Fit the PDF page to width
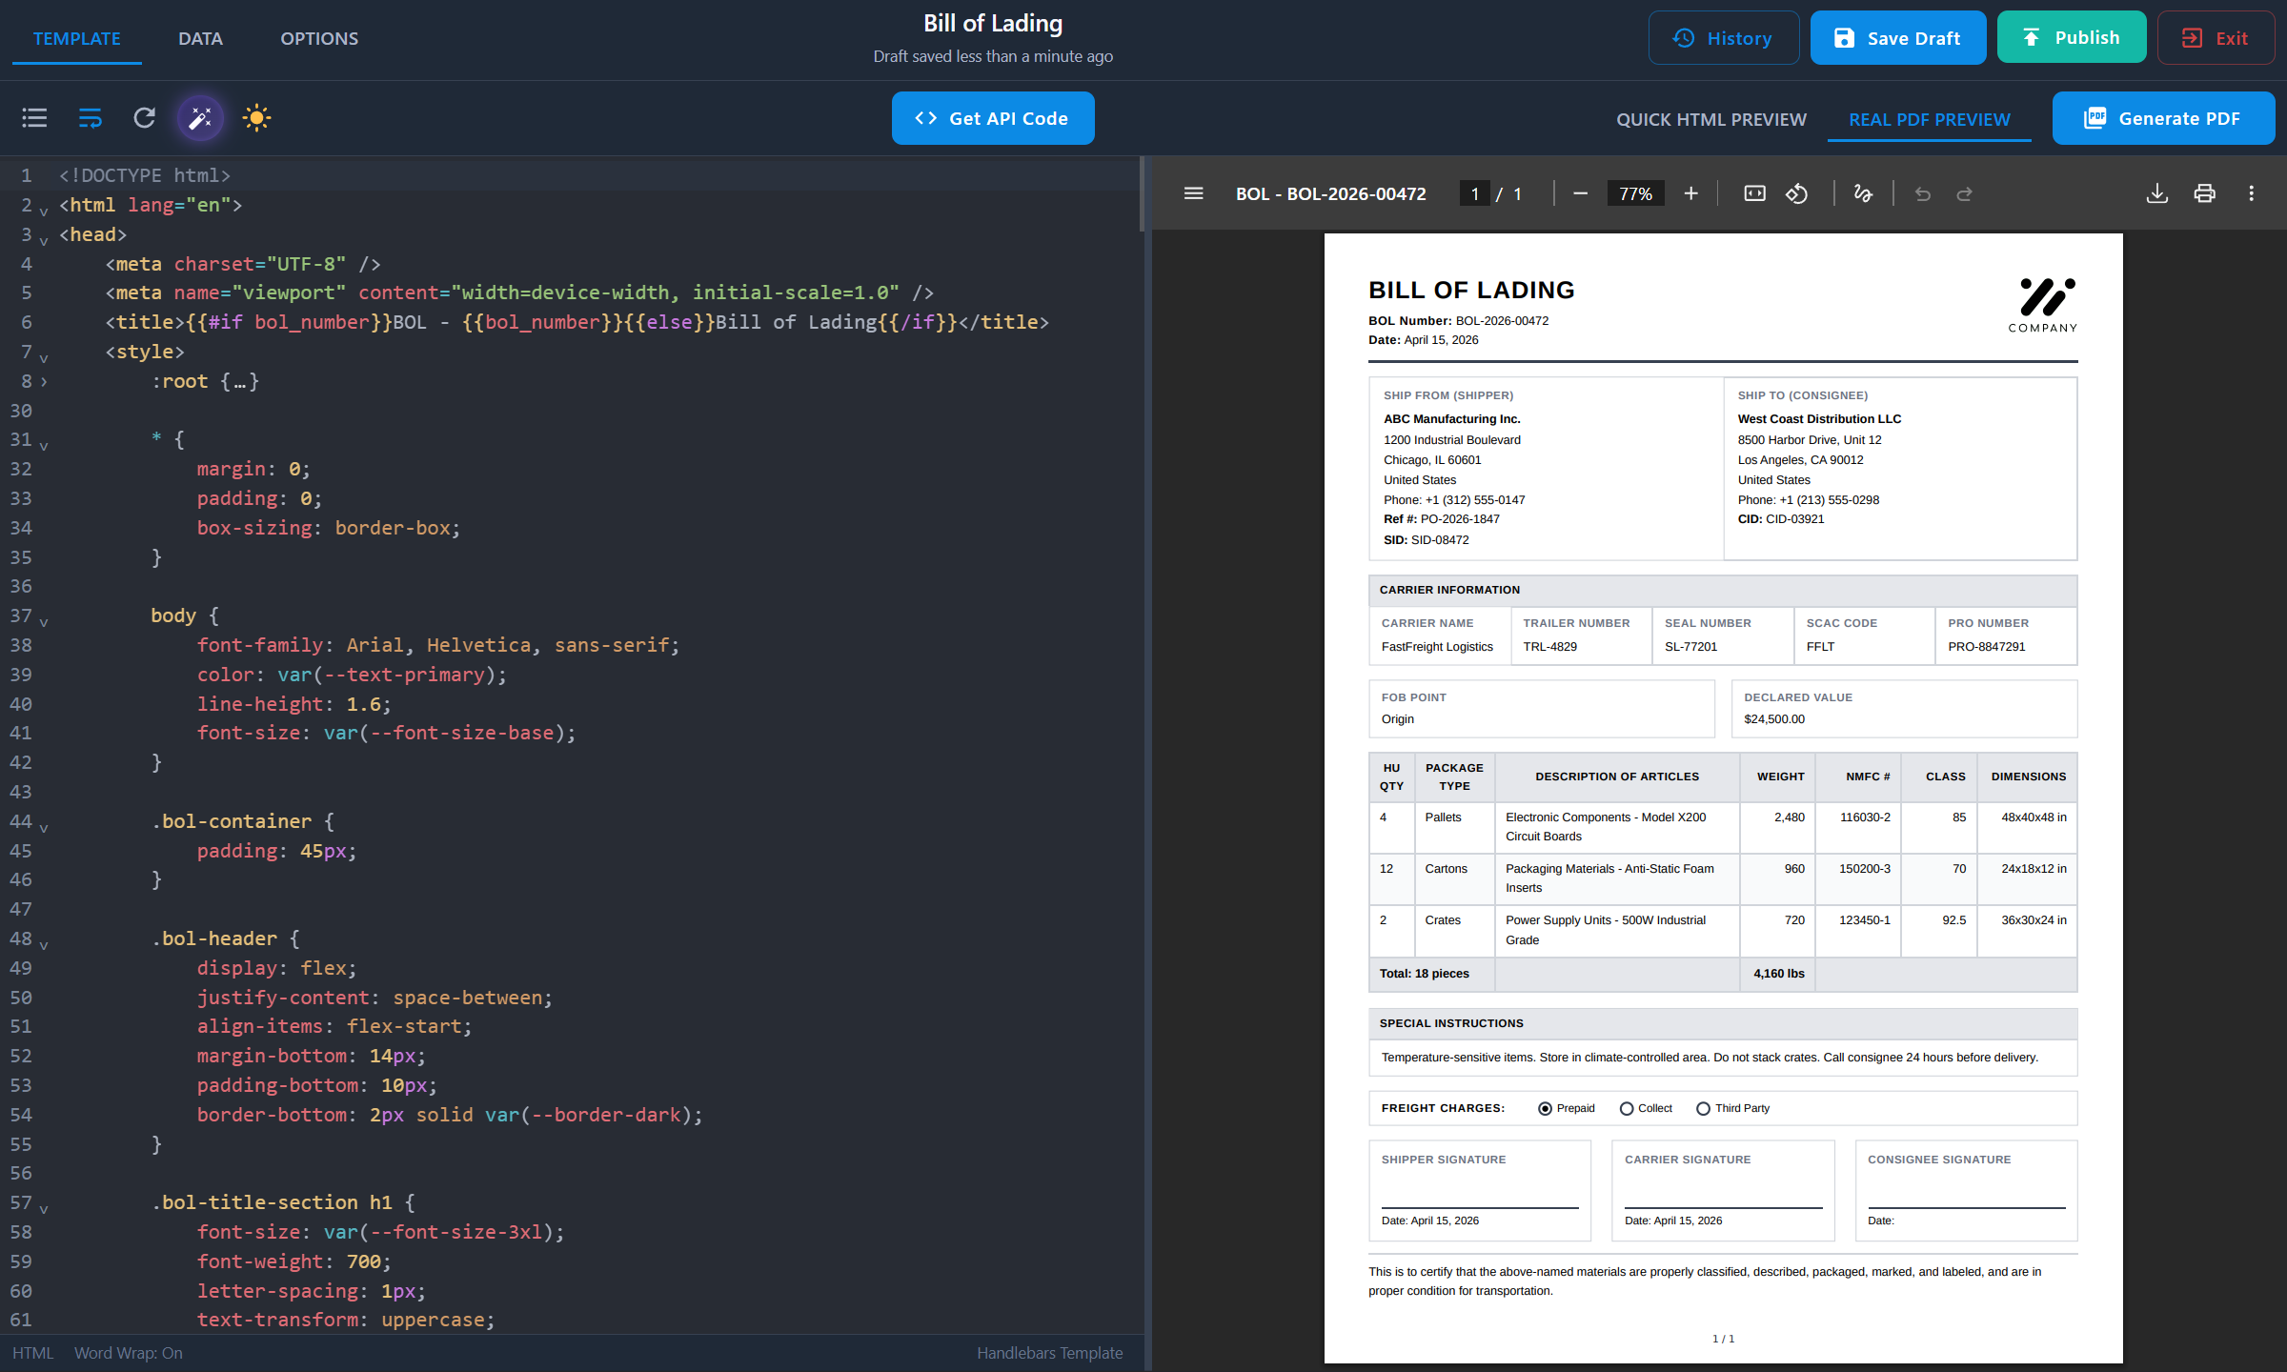 pyautogui.click(x=1753, y=193)
